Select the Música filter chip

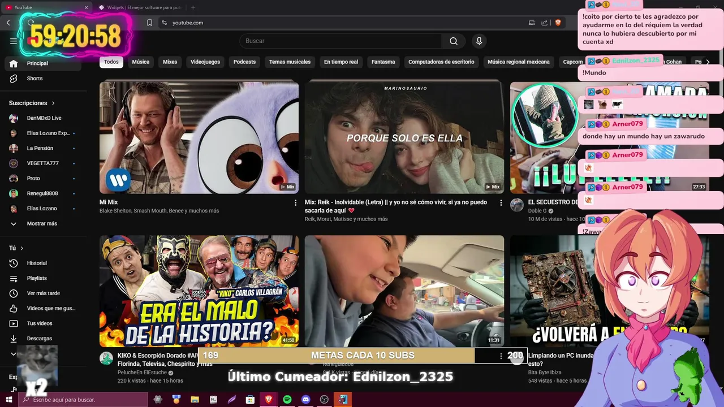point(141,62)
